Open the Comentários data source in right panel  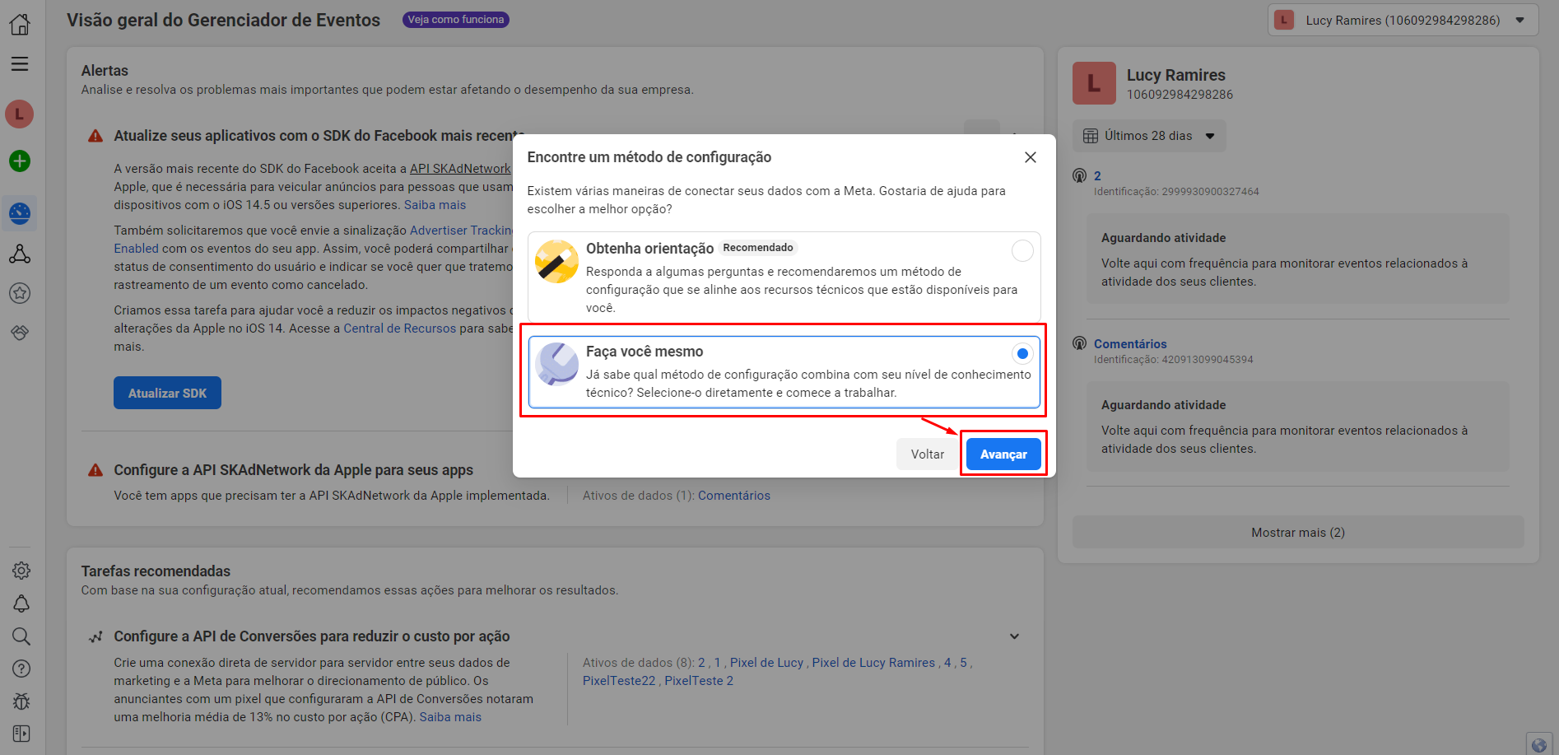(1130, 343)
